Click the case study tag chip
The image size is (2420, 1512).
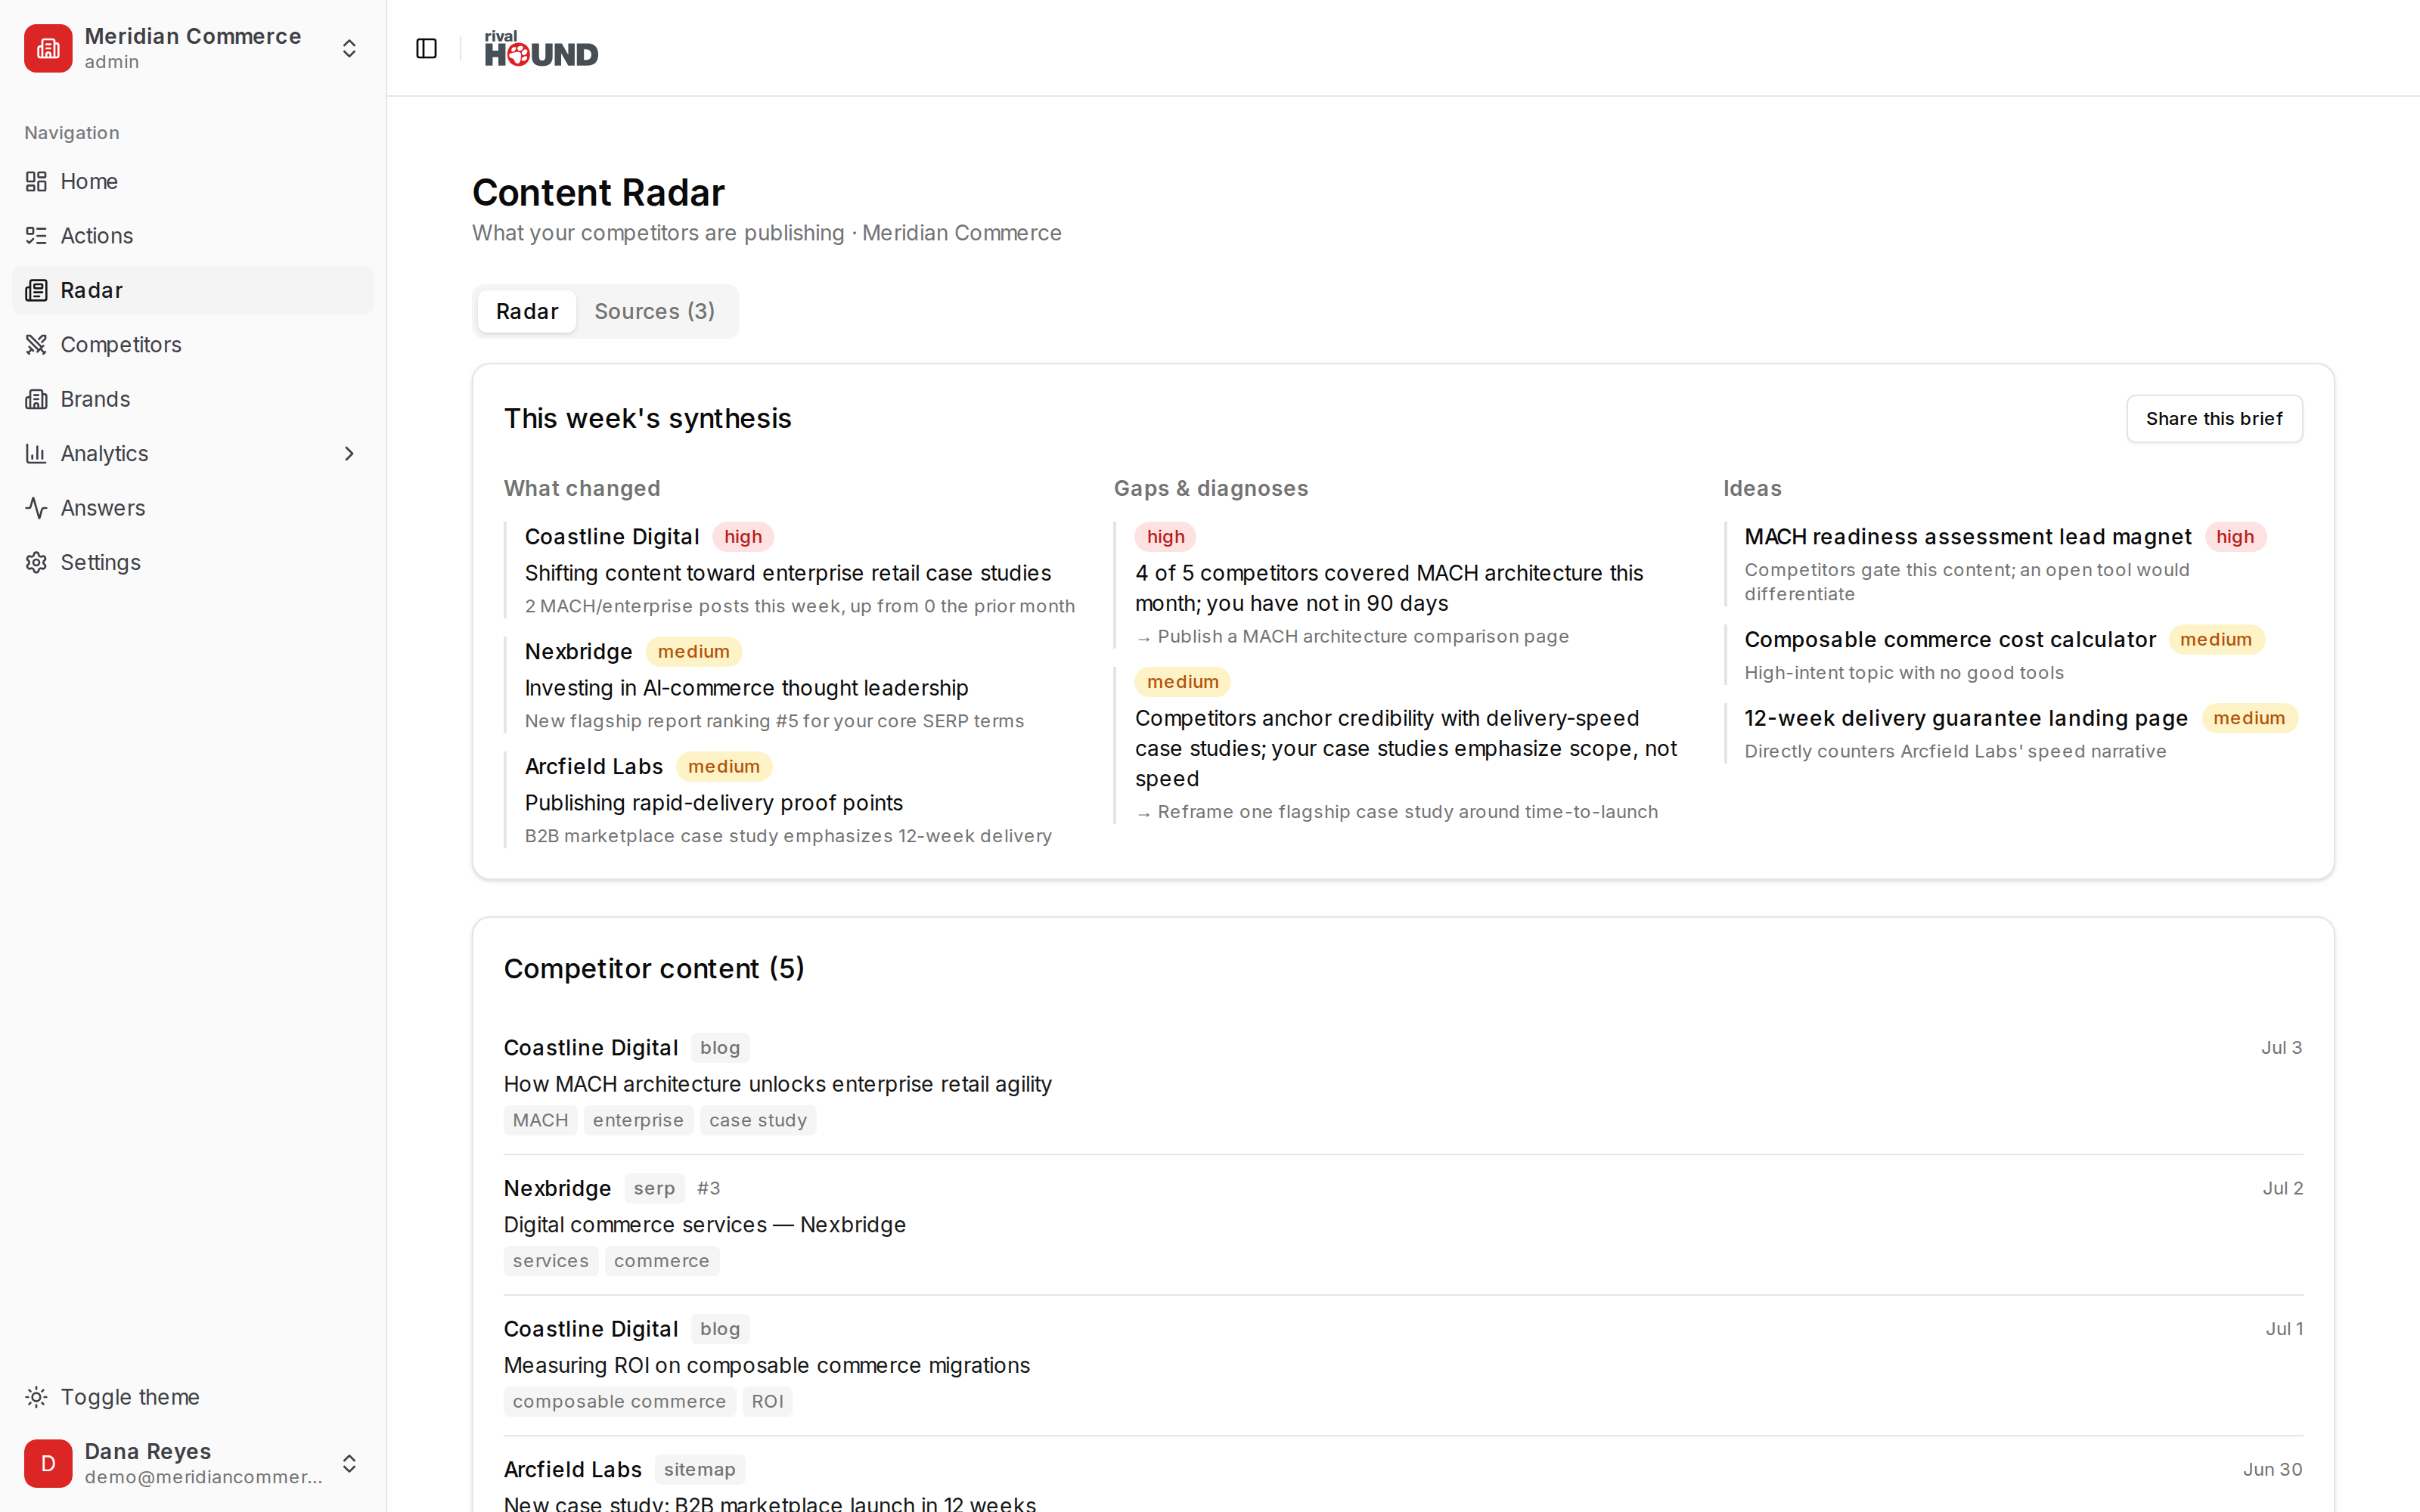[758, 1120]
